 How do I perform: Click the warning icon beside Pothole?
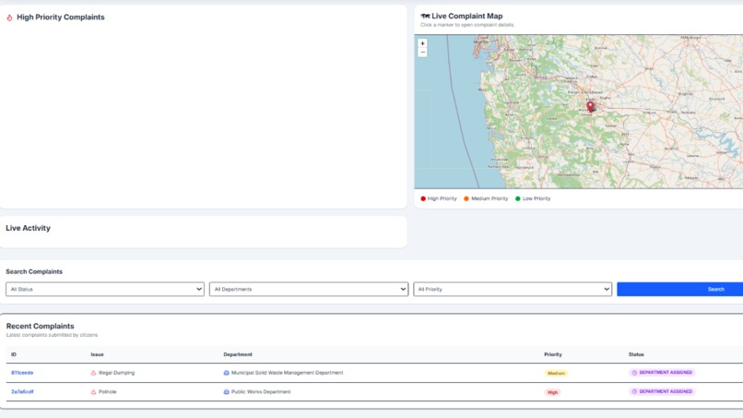[93, 392]
